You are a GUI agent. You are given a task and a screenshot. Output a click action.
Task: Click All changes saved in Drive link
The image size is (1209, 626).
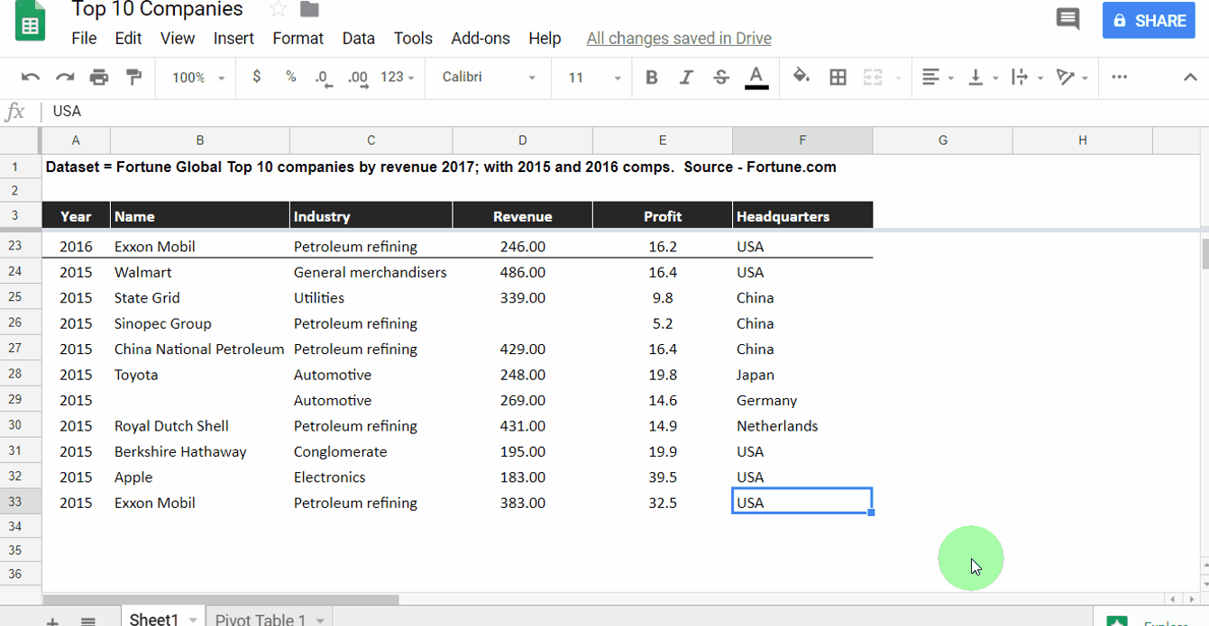pos(679,38)
